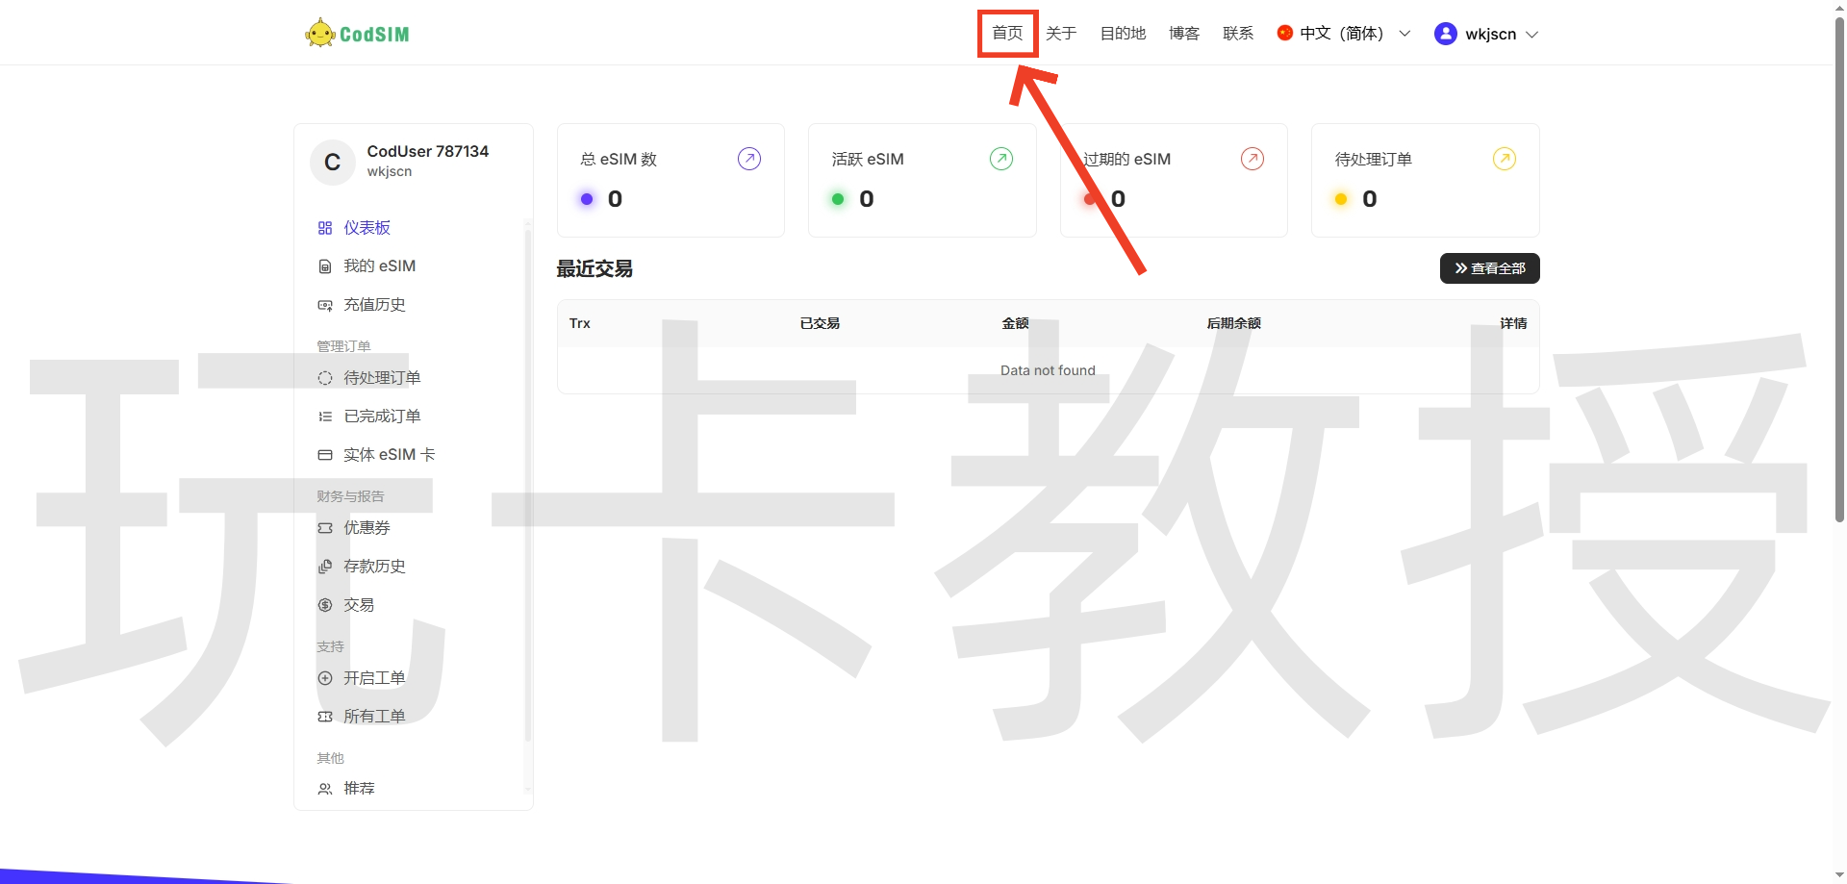Viewport: 1847px width, 884px height.
Task: Open the 中文（简体）language dropdown
Action: click(x=1342, y=33)
